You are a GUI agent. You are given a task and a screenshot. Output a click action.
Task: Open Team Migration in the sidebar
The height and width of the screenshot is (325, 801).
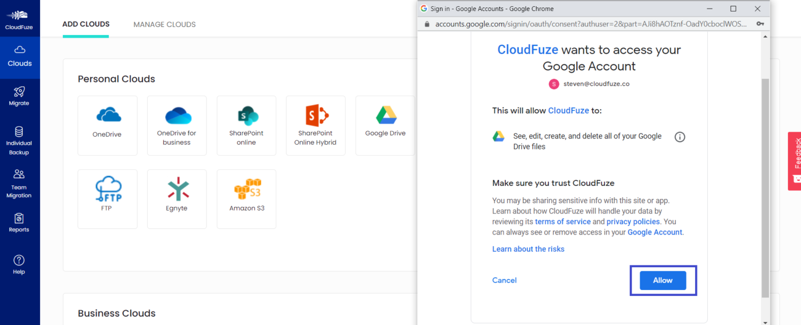pos(19,183)
